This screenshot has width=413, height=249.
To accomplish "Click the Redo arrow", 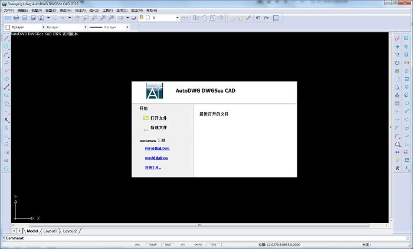I will tap(266, 18).
